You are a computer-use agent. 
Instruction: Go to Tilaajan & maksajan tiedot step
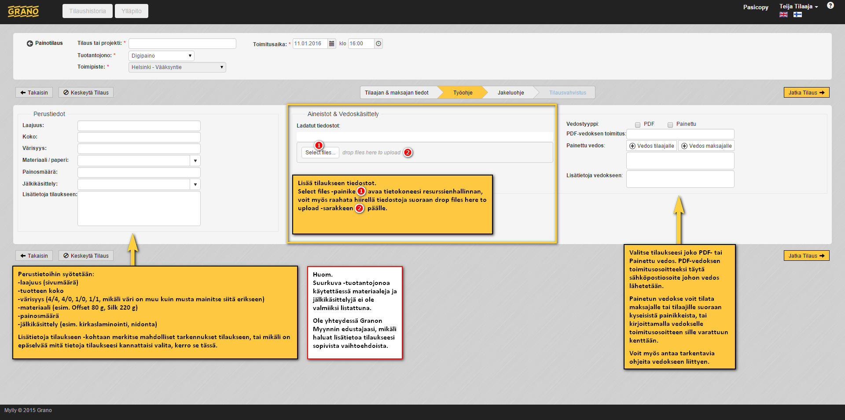click(x=397, y=93)
